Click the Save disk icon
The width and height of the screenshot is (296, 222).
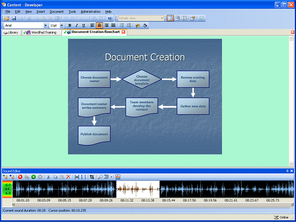(x=14, y=18)
